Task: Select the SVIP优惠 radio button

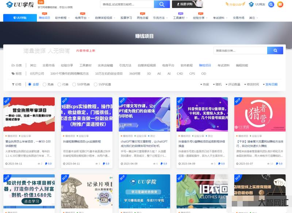Action: (x=95, y=84)
